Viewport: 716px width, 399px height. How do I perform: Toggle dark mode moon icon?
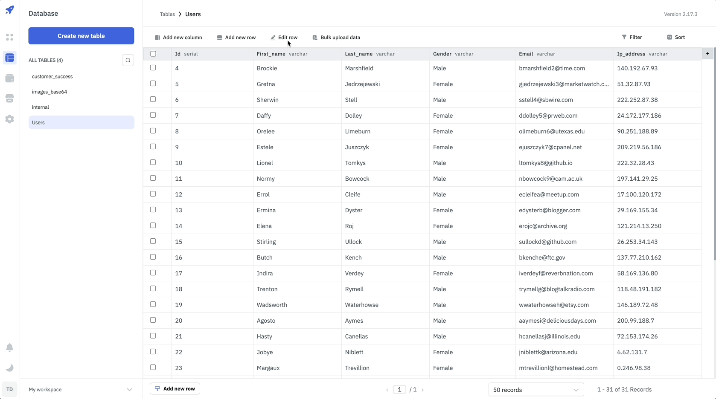coord(9,368)
